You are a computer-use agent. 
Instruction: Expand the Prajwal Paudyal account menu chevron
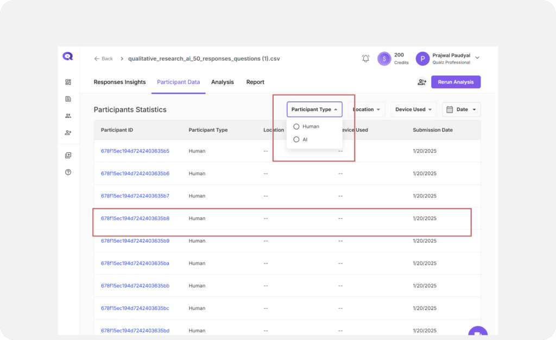pyautogui.click(x=477, y=57)
